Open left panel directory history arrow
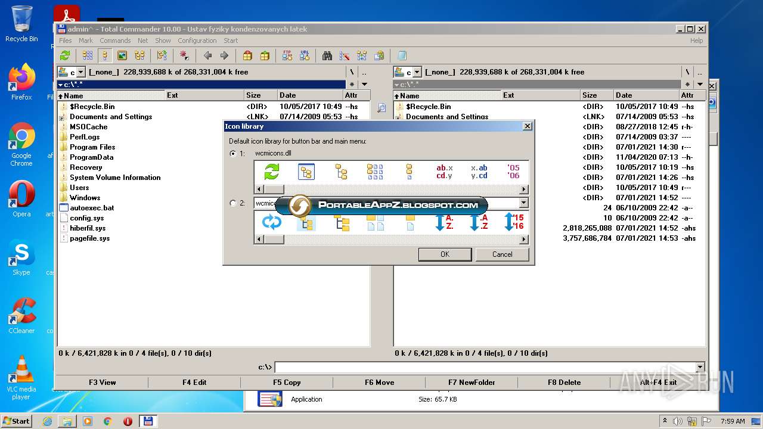The width and height of the screenshot is (763, 429). point(364,85)
